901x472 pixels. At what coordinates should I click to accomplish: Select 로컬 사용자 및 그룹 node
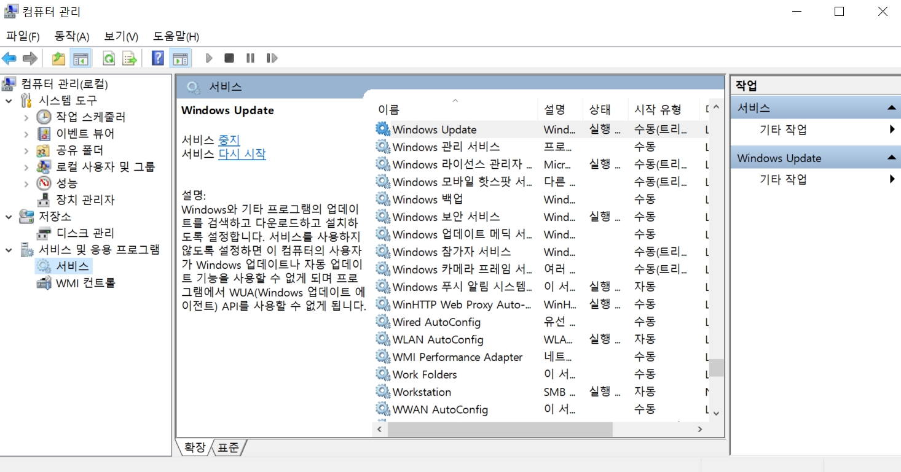coord(106,166)
